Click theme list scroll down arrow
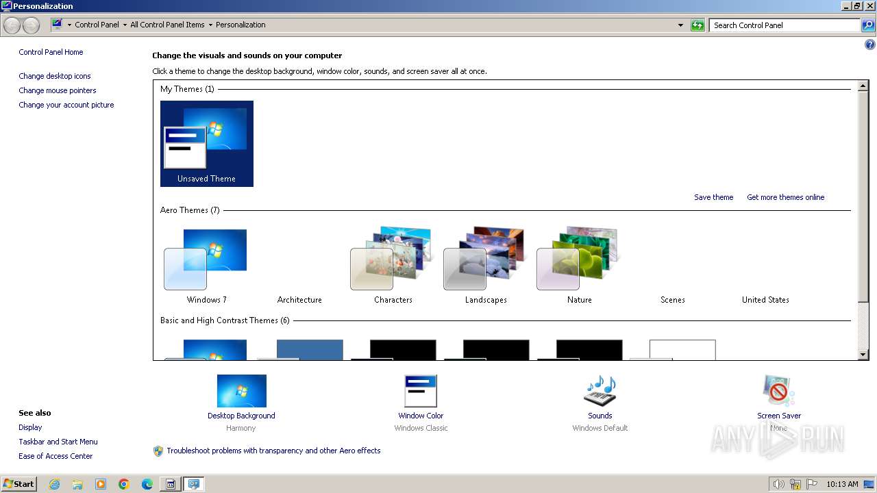The width and height of the screenshot is (877, 493). (863, 355)
